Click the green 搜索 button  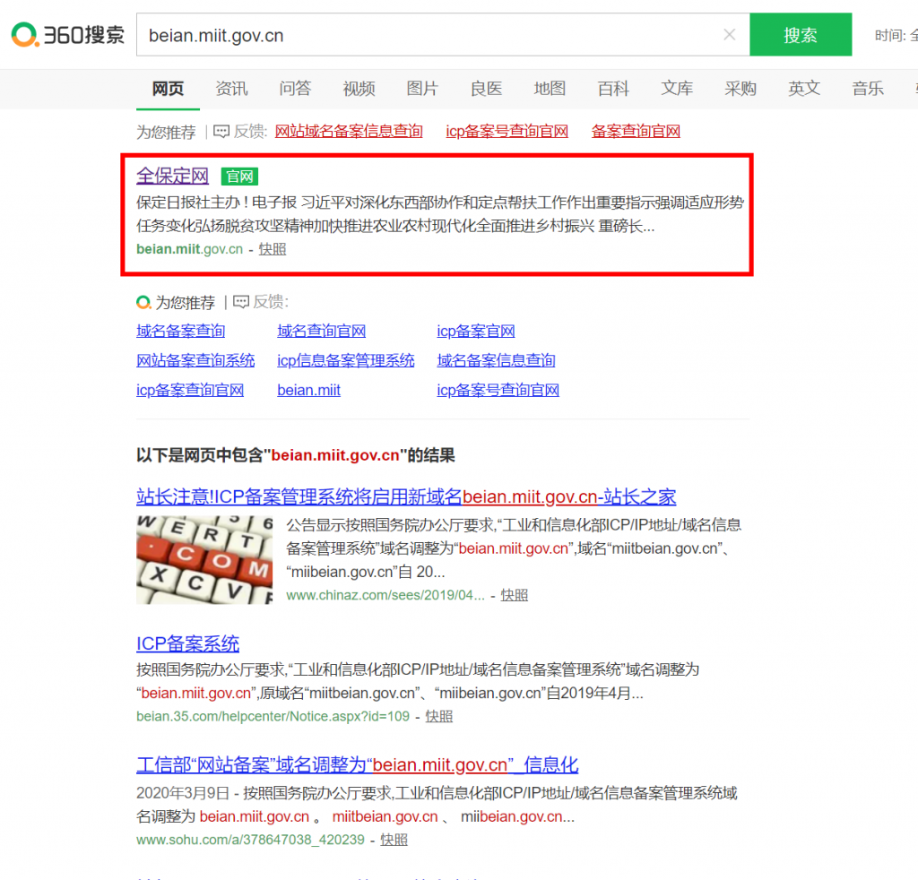tap(801, 35)
